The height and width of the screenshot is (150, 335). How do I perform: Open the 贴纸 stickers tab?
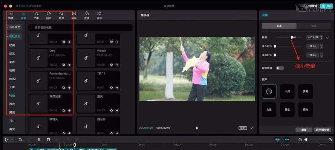49,15
